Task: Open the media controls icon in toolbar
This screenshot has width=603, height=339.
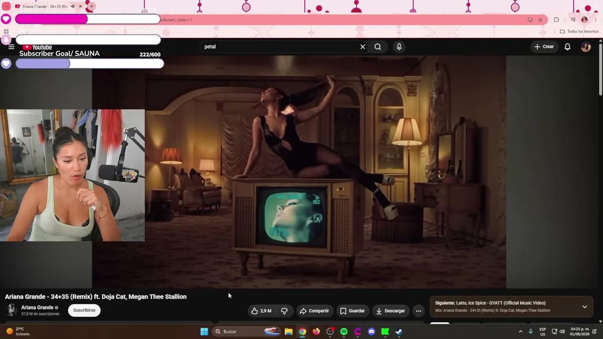Action: point(573,20)
